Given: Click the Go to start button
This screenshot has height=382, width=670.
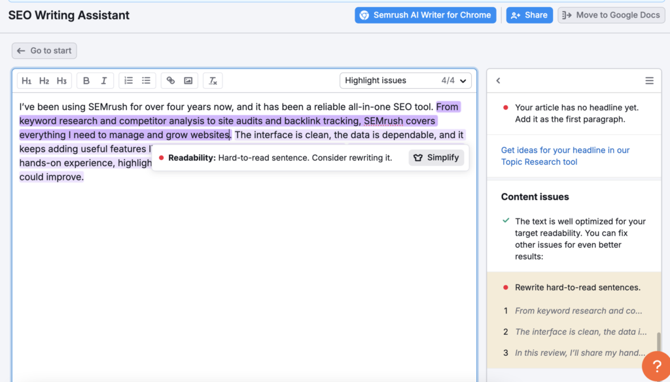Looking at the screenshot, I should 44,50.
